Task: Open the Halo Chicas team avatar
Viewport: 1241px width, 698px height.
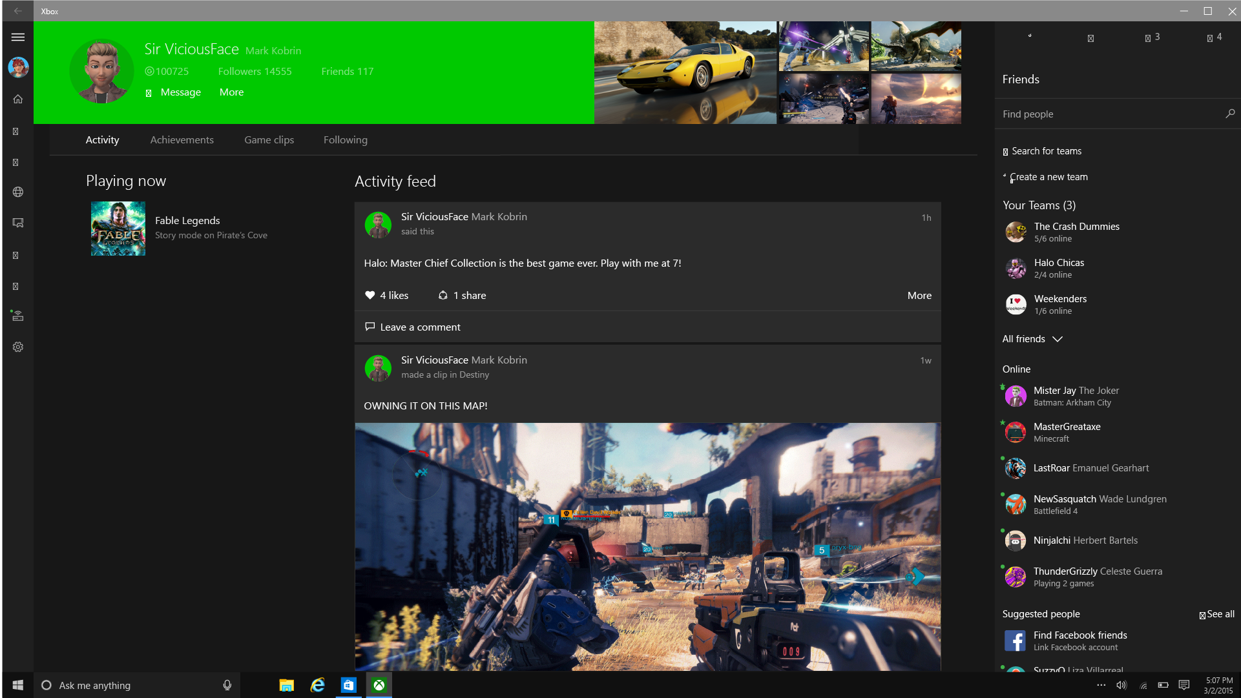Action: (x=1016, y=268)
